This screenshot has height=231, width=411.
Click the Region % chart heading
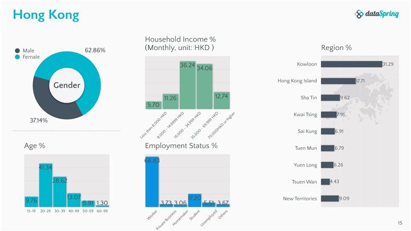tap(336, 47)
